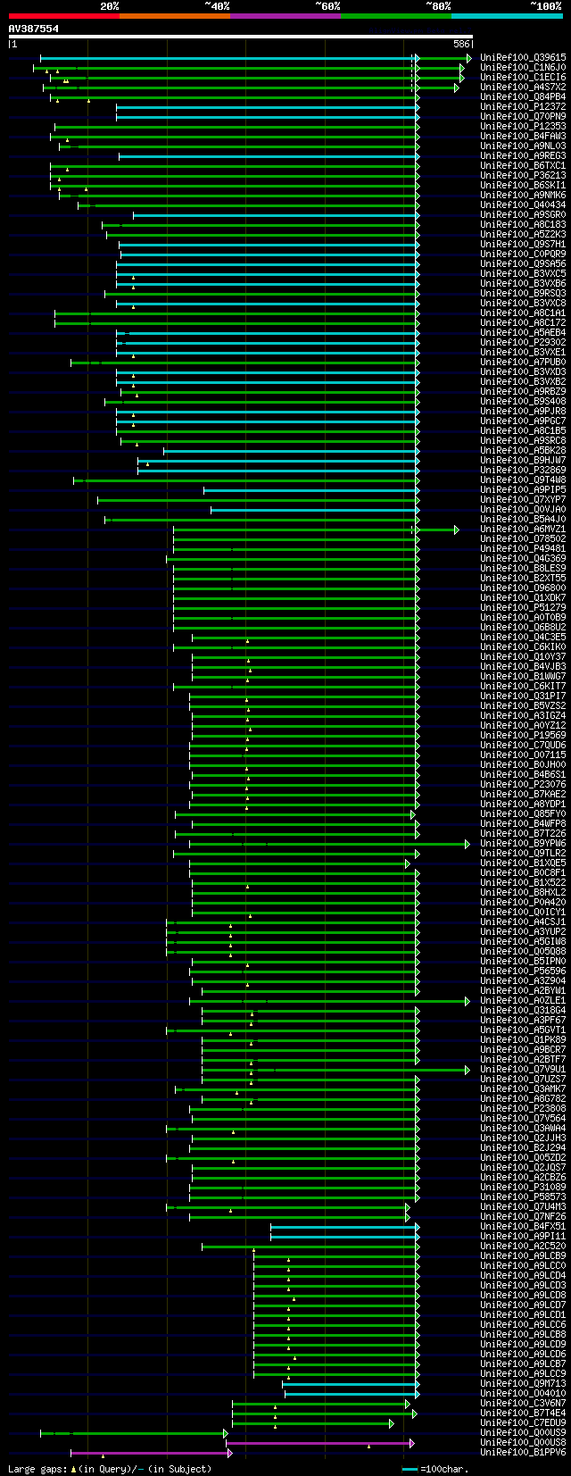Click the orange ~40% identity legend segment
The height and width of the screenshot is (1476, 571).
[175, 16]
